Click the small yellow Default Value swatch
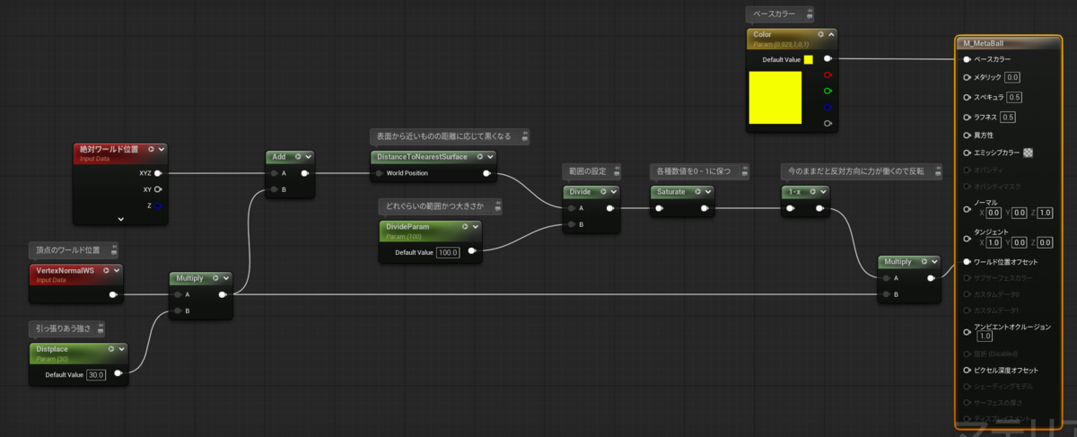The image size is (1077, 437). pyautogui.click(x=808, y=59)
